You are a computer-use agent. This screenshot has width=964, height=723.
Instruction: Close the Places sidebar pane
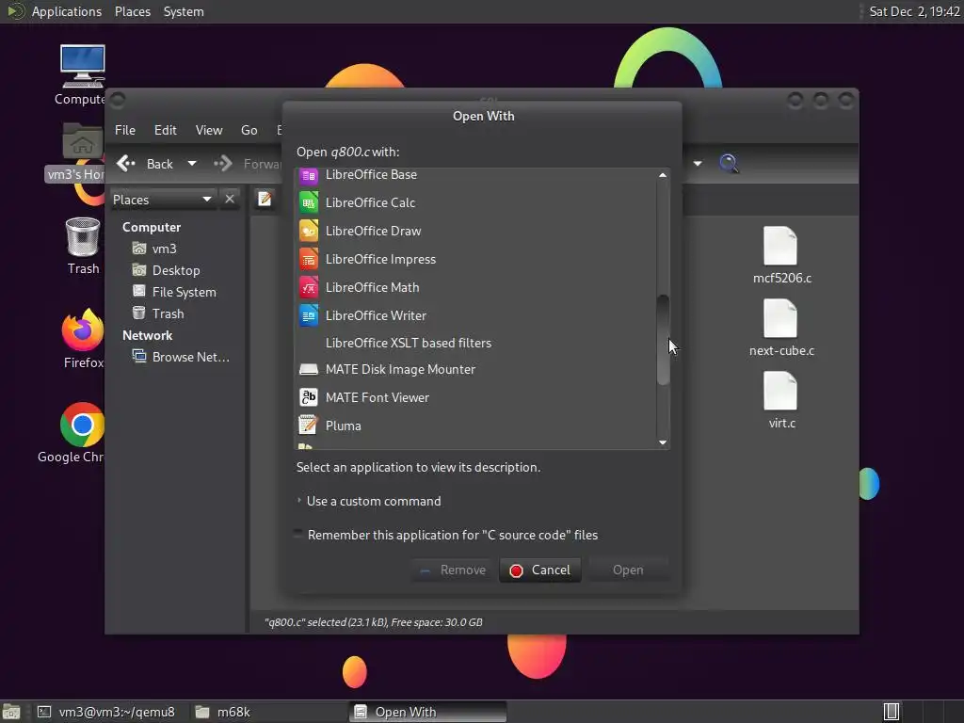230,200
